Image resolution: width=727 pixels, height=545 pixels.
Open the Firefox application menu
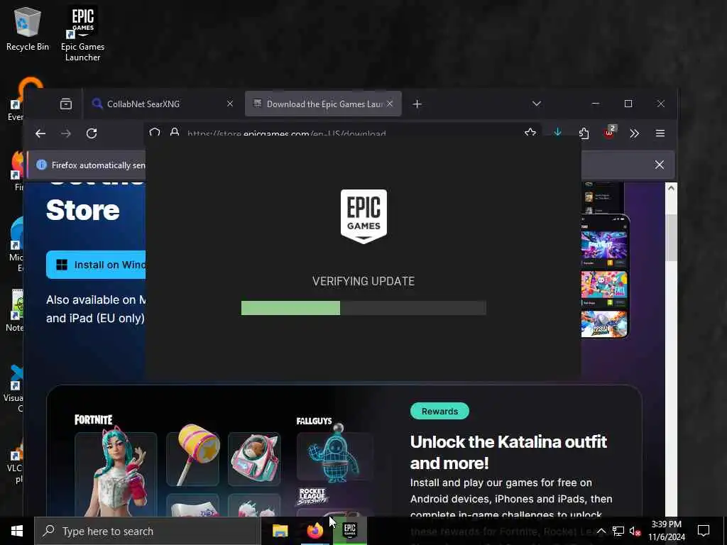pos(660,133)
